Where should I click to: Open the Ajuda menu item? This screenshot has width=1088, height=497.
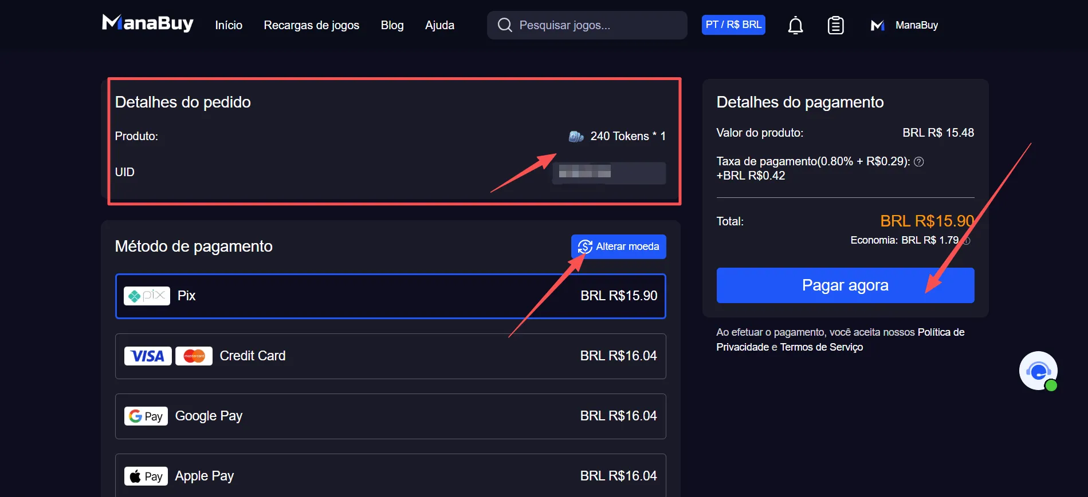coord(440,25)
